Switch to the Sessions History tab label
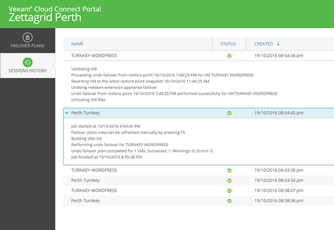This screenshot has height=230, width=334. (28, 71)
